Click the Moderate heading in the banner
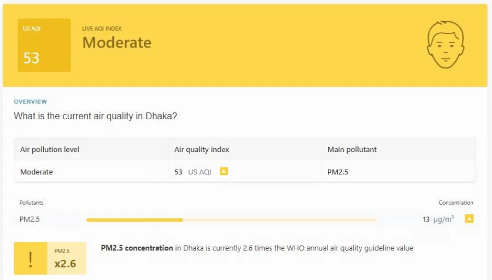Image resolution: width=492 pixels, height=280 pixels. (x=117, y=43)
